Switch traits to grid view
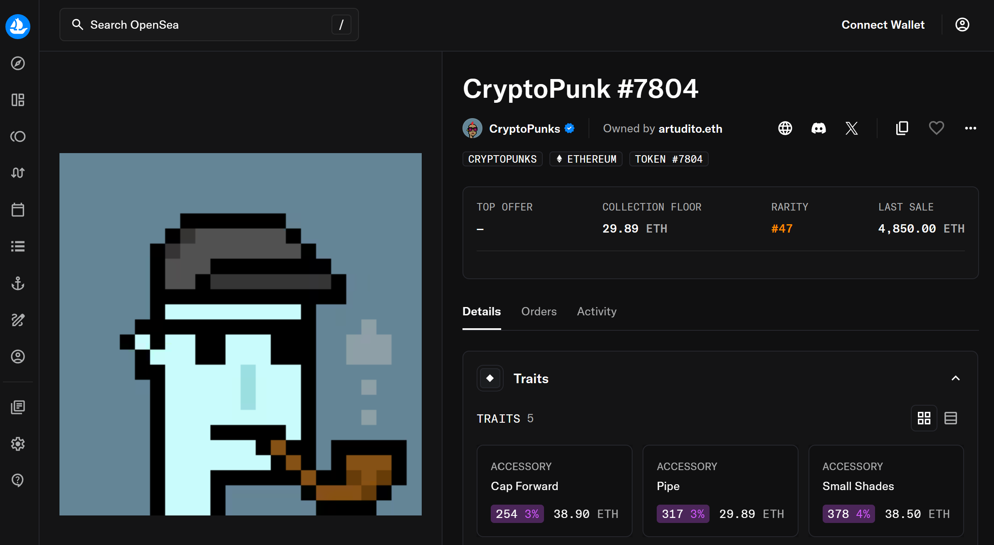The height and width of the screenshot is (545, 994). (x=924, y=418)
